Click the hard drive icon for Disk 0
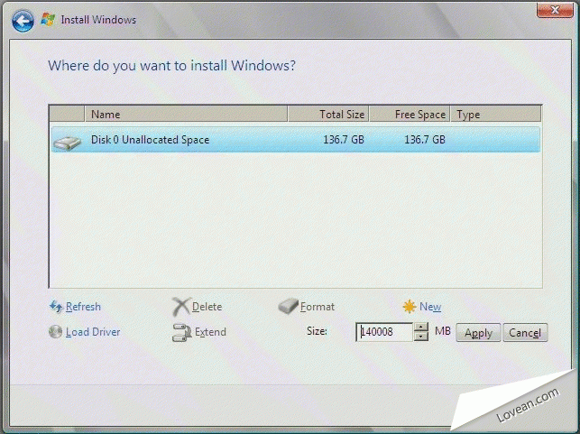 point(67,143)
